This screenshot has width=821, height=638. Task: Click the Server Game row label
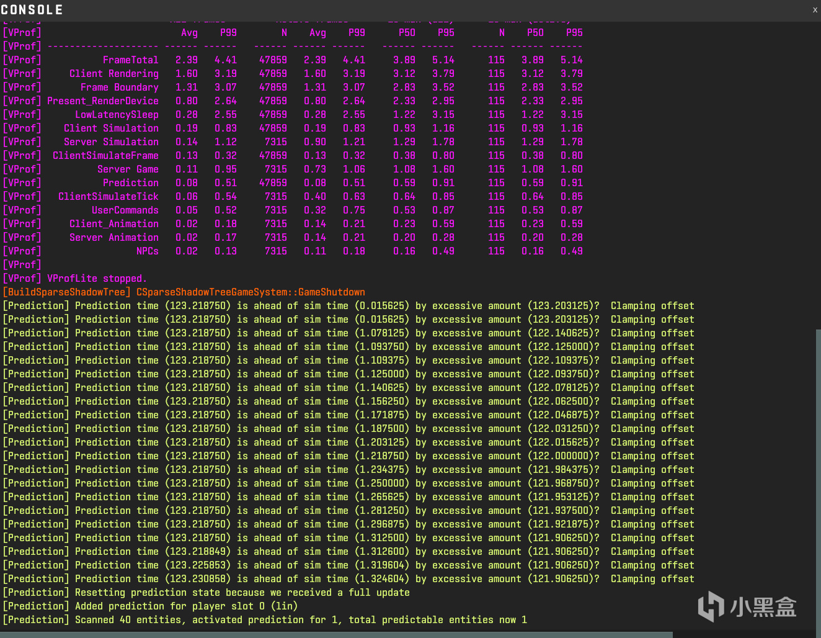(128, 169)
